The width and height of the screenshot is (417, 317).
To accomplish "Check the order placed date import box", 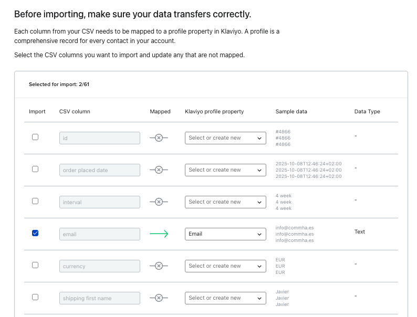I will (x=35, y=169).
